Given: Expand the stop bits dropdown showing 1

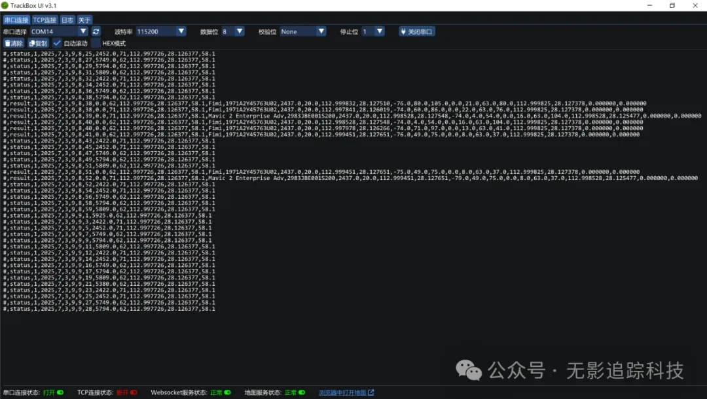Looking at the screenshot, I should [x=373, y=31].
